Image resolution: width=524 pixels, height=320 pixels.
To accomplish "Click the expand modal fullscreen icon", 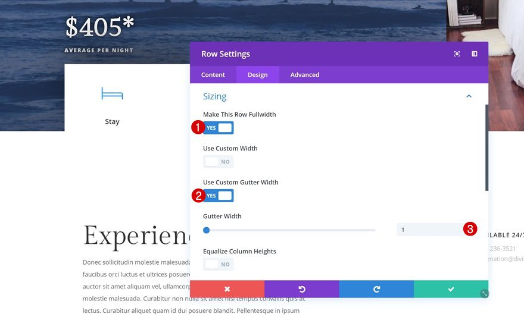I will [457, 54].
